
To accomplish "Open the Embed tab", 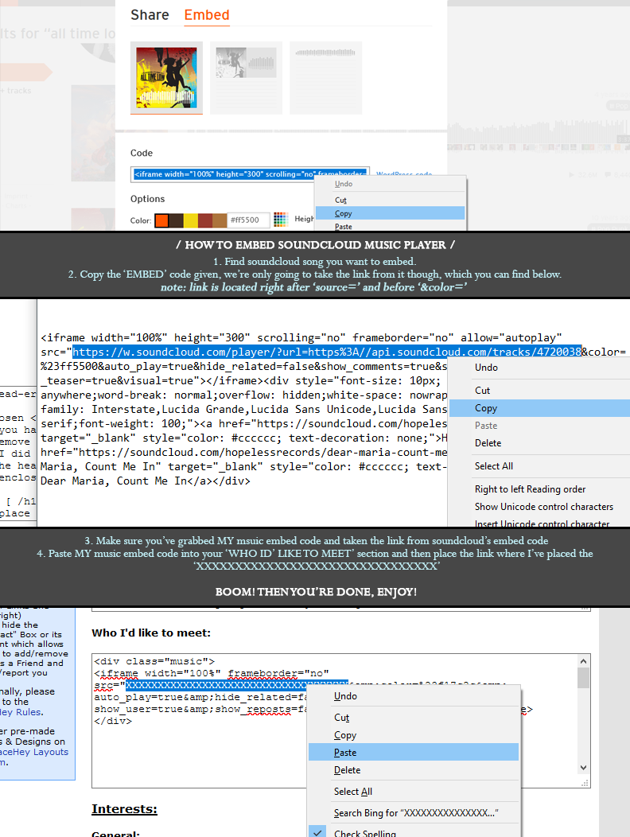I will click(207, 15).
